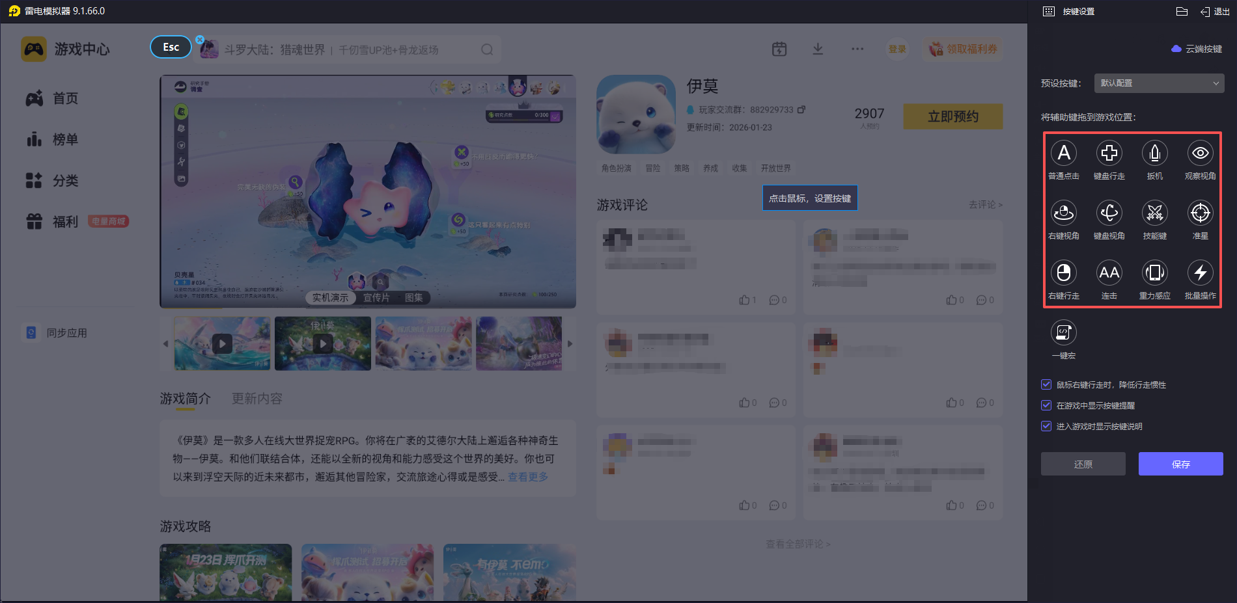Image resolution: width=1237 pixels, height=603 pixels.
Task: Open the 1月23日 挥爪开测 guide thumbnail
Action: 226,572
